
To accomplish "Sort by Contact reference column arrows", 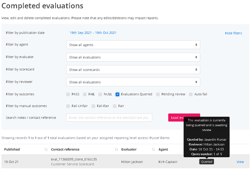I will (116, 149).
